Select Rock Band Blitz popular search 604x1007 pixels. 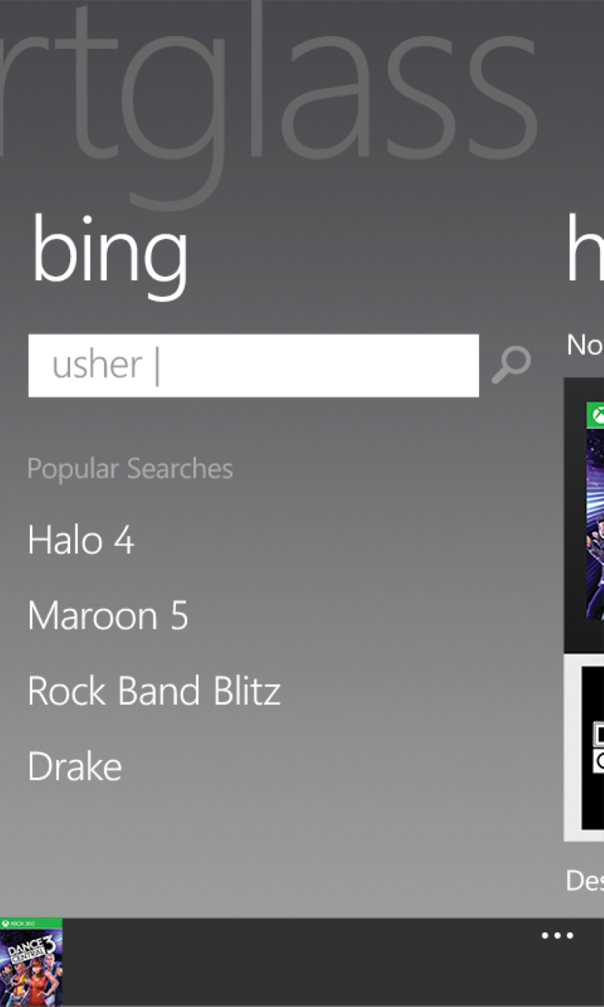pos(154,691)
